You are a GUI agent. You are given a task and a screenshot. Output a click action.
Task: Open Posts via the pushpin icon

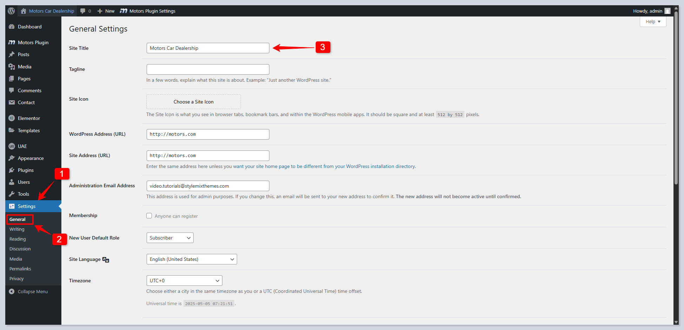(12, 54)
